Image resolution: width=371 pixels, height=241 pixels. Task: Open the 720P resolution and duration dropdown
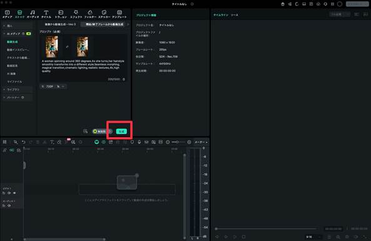[53, 87]
